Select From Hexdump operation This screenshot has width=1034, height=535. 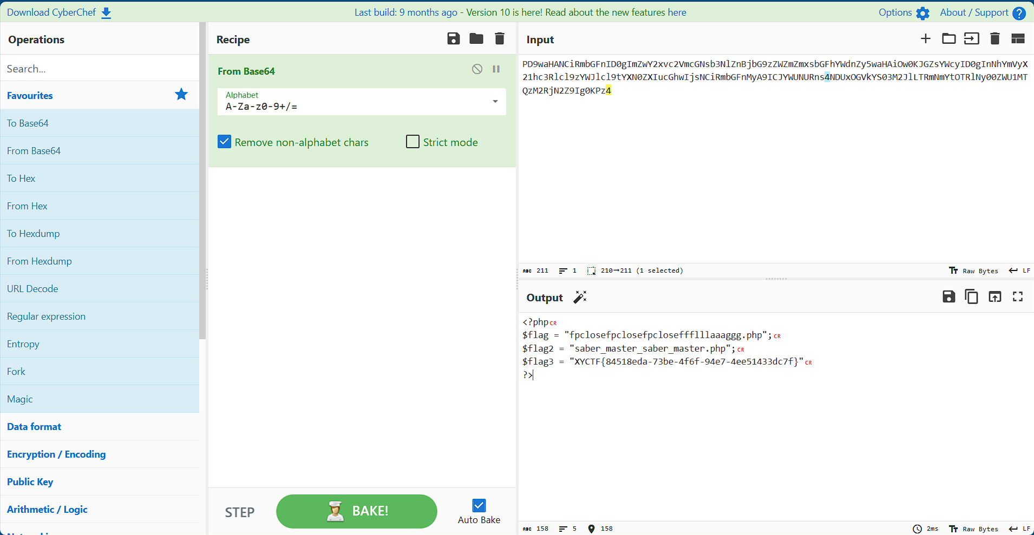point(100,261)
